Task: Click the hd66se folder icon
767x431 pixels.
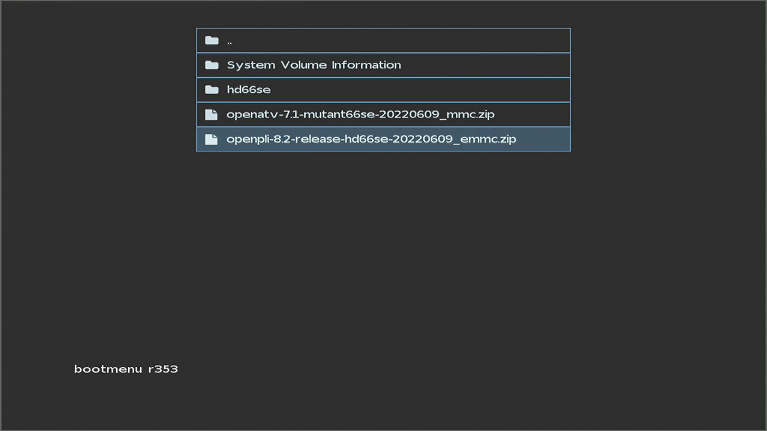Action: [x=212, y=90]
